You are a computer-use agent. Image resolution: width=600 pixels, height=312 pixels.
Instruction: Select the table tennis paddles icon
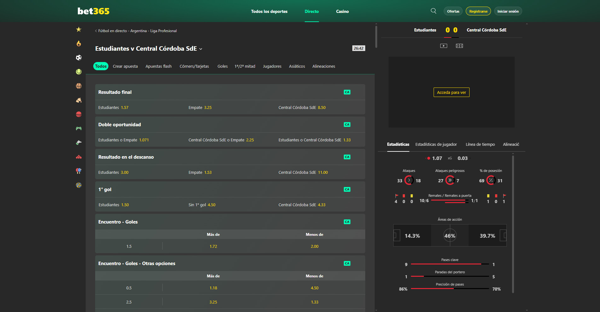pyautogui.click(x=79, y=171)
